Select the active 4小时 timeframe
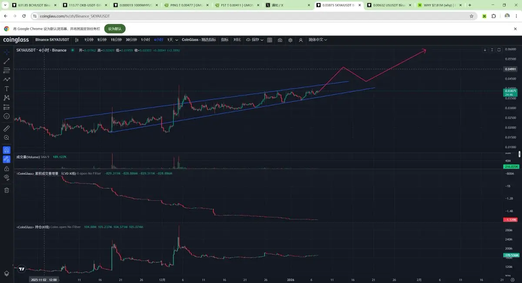The image size is (522, 283). (x=158, y=39)
